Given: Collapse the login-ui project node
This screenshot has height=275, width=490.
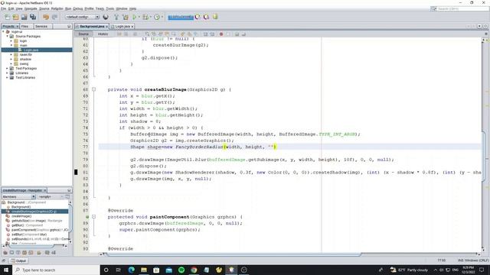Looking at the screenshot, I should coord(3,32).
